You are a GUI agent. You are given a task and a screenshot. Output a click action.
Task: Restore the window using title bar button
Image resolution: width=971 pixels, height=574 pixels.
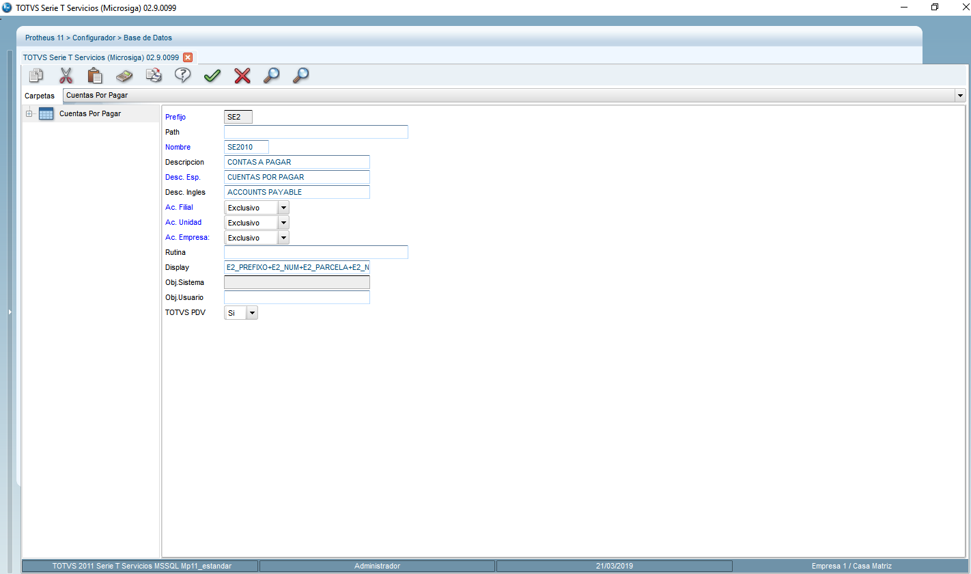pyautogui.click(x=935, y=7)
